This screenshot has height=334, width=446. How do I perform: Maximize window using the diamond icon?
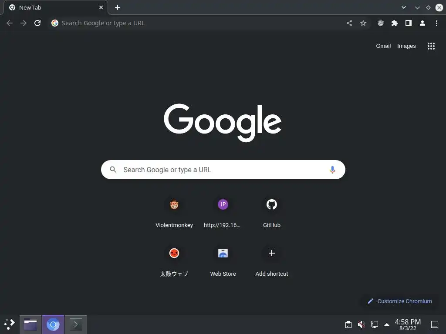pyautogui.click(x=428, y=8)
